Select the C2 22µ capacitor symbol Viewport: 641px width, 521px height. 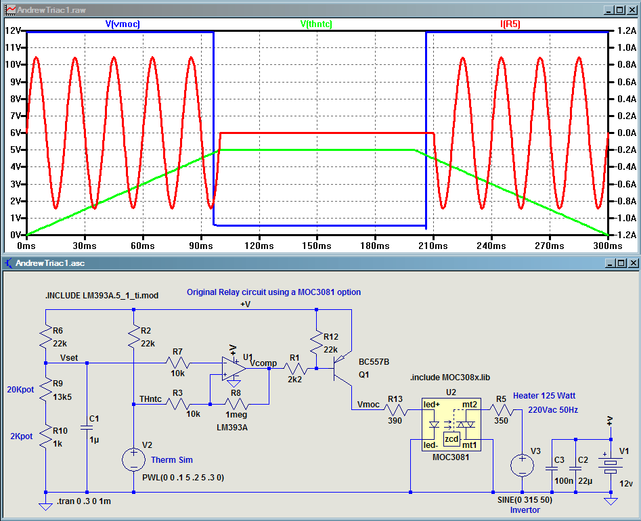coord(575,469)
